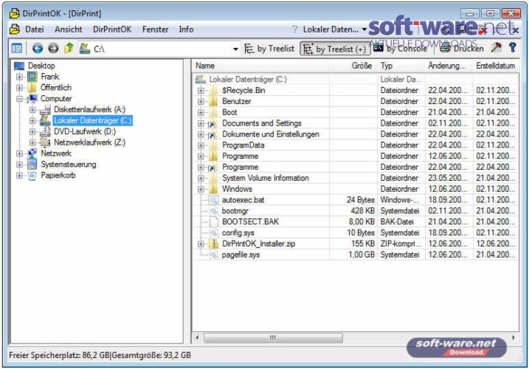Click the Öffentlich folder icon

point(32,88)
